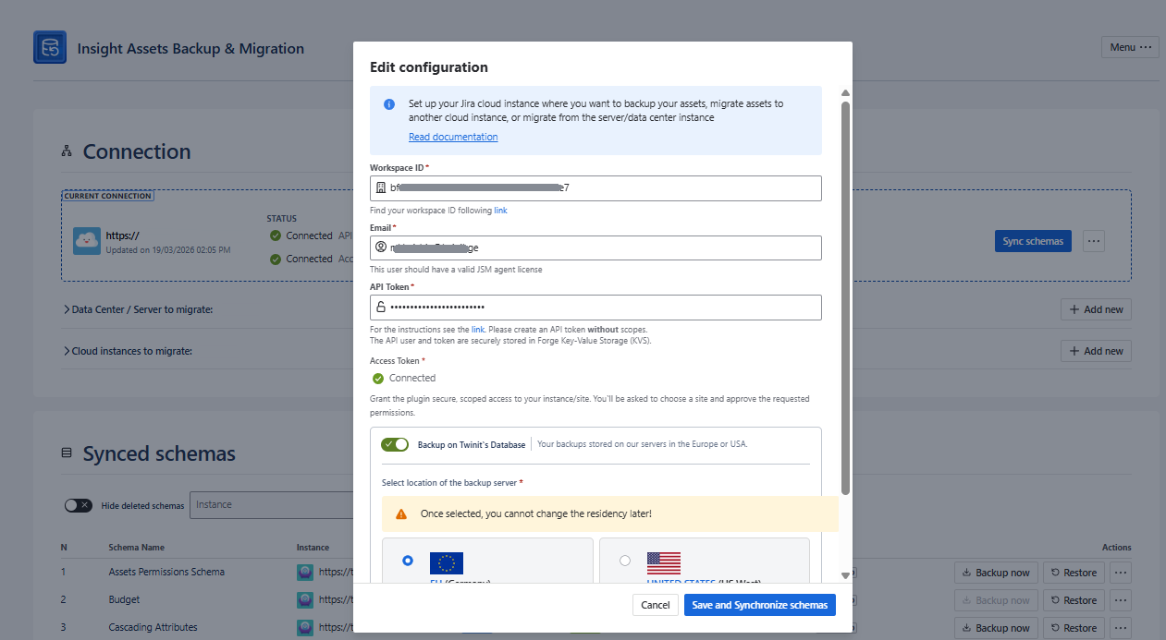
Task: Click into the Email input field
Action: click(595, 248)
